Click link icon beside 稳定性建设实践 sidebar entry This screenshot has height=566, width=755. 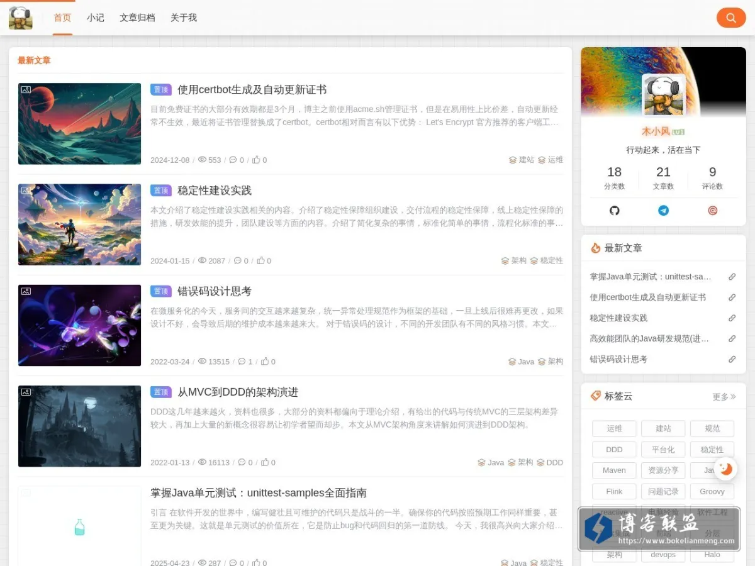(x=732, y=318)
